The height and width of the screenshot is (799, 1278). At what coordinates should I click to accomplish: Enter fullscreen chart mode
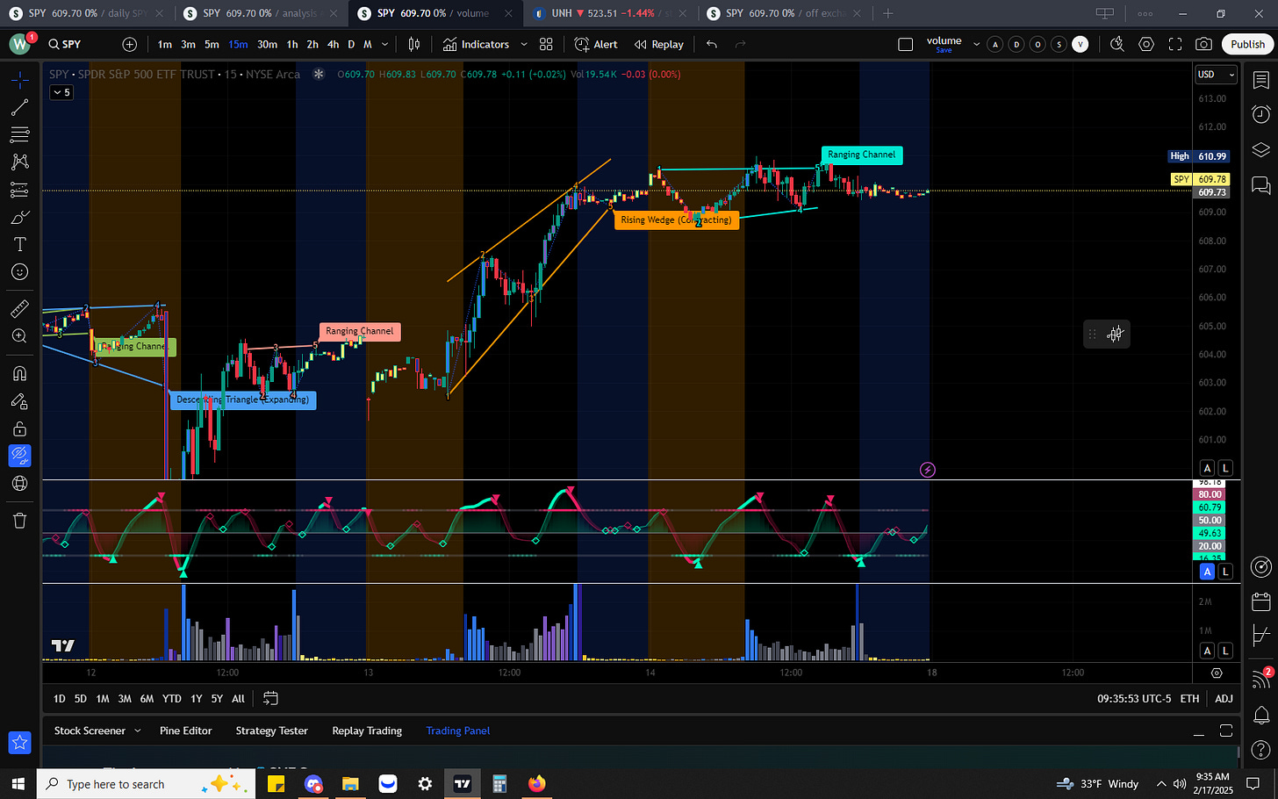click(1175, 44)
